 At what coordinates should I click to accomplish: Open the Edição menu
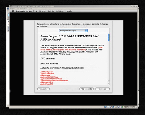coord(51,11)
